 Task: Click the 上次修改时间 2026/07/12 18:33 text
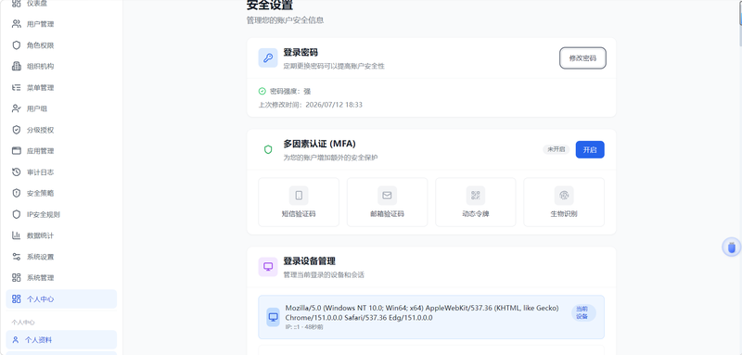click(x=311, y=105)
